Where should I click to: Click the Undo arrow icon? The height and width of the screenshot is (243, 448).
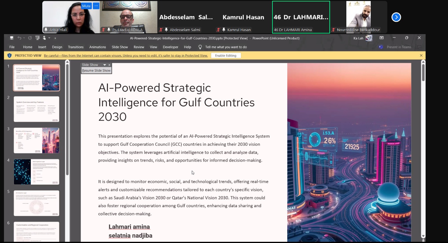coord(19,38)
